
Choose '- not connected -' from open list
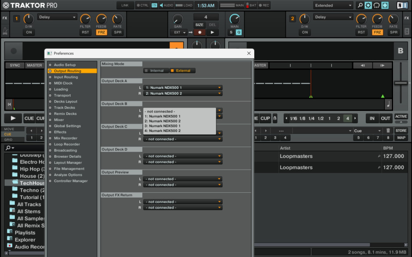(160, 112)
